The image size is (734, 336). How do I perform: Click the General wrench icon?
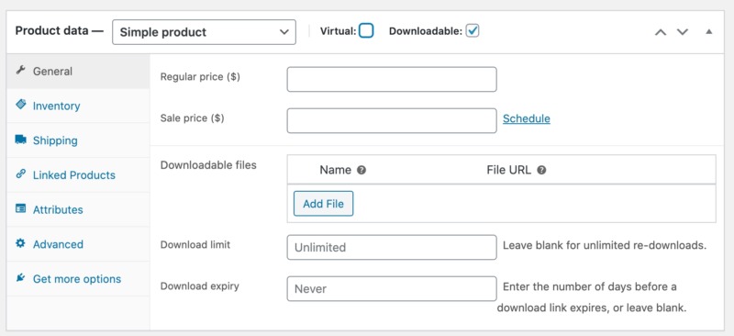(20, 71)
